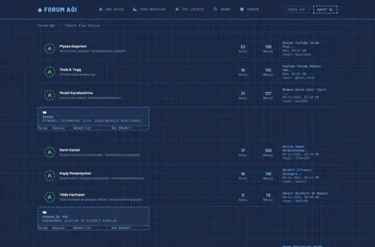Click the status icon beside Yildiz Haritalari

point(50,197)
